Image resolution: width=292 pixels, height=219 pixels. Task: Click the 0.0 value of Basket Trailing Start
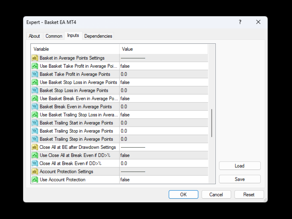124,123
